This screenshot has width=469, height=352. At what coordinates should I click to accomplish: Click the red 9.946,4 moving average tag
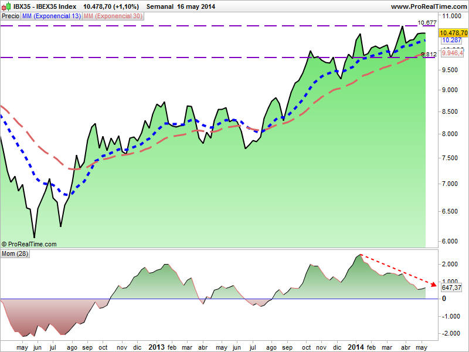tap(452, 53)
